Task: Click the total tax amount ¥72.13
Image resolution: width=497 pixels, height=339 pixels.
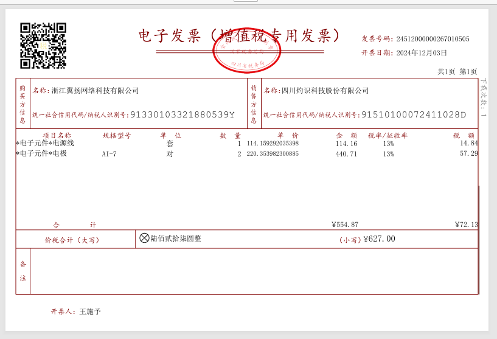Action: click(x=466, y=225)
